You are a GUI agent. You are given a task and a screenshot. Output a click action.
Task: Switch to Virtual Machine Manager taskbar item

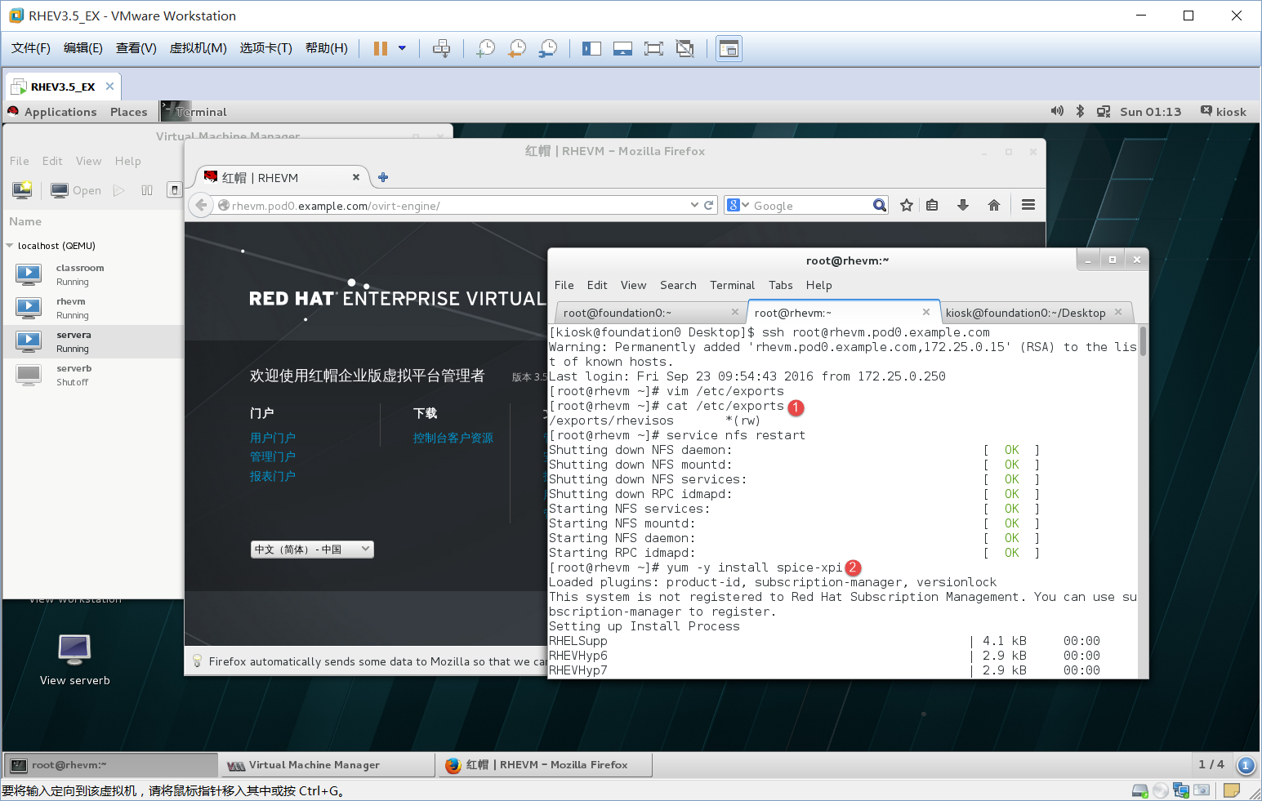pyautogui.click(x=327, y=765)
